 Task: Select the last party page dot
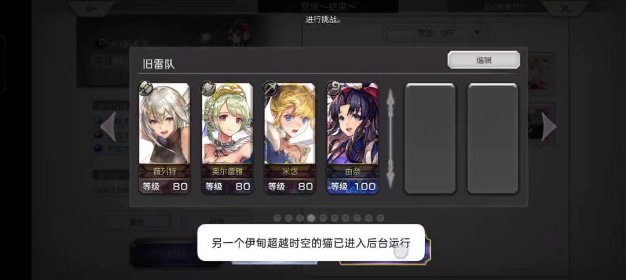click(x=380, y=218)
